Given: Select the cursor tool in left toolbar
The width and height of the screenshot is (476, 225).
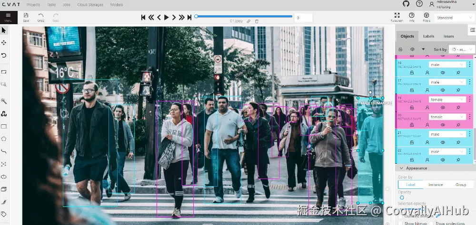Looking at the screenshot, I should click(x=4, y=30).
